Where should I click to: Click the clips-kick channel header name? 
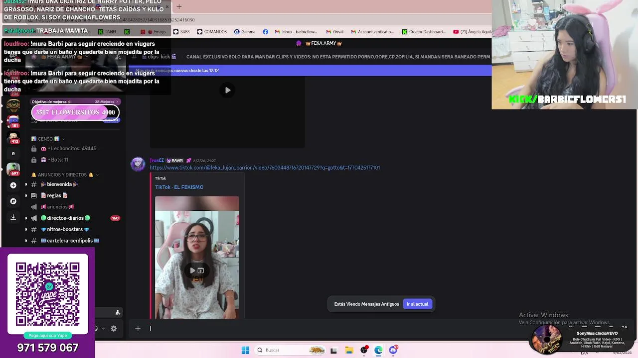tap(159, 57)
